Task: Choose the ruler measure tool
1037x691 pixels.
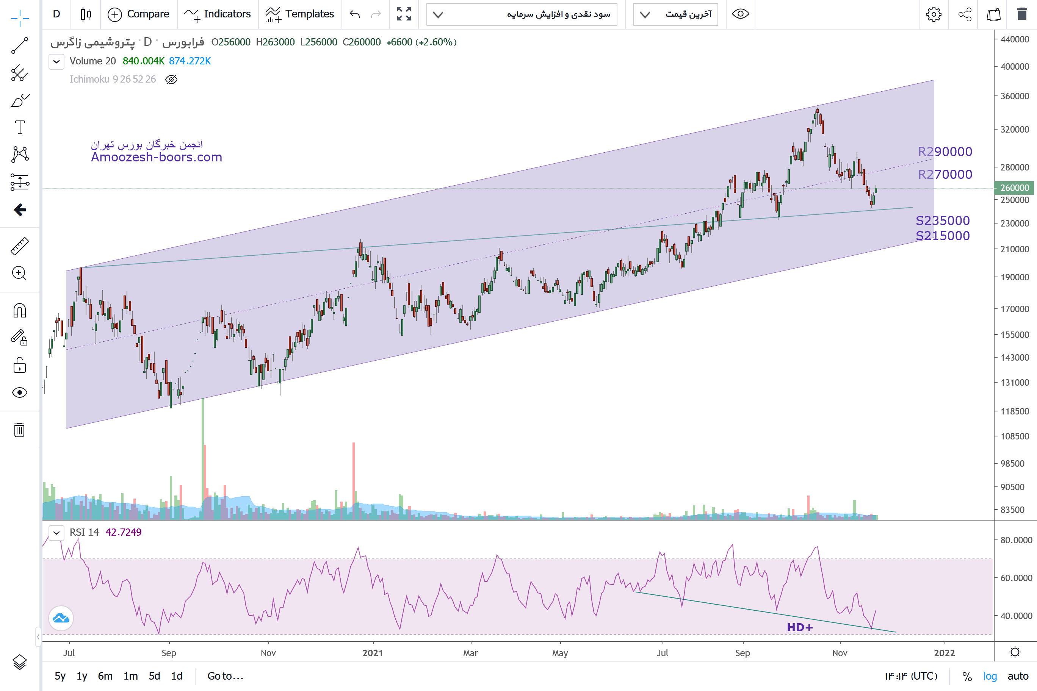Action: coord(19,246)
